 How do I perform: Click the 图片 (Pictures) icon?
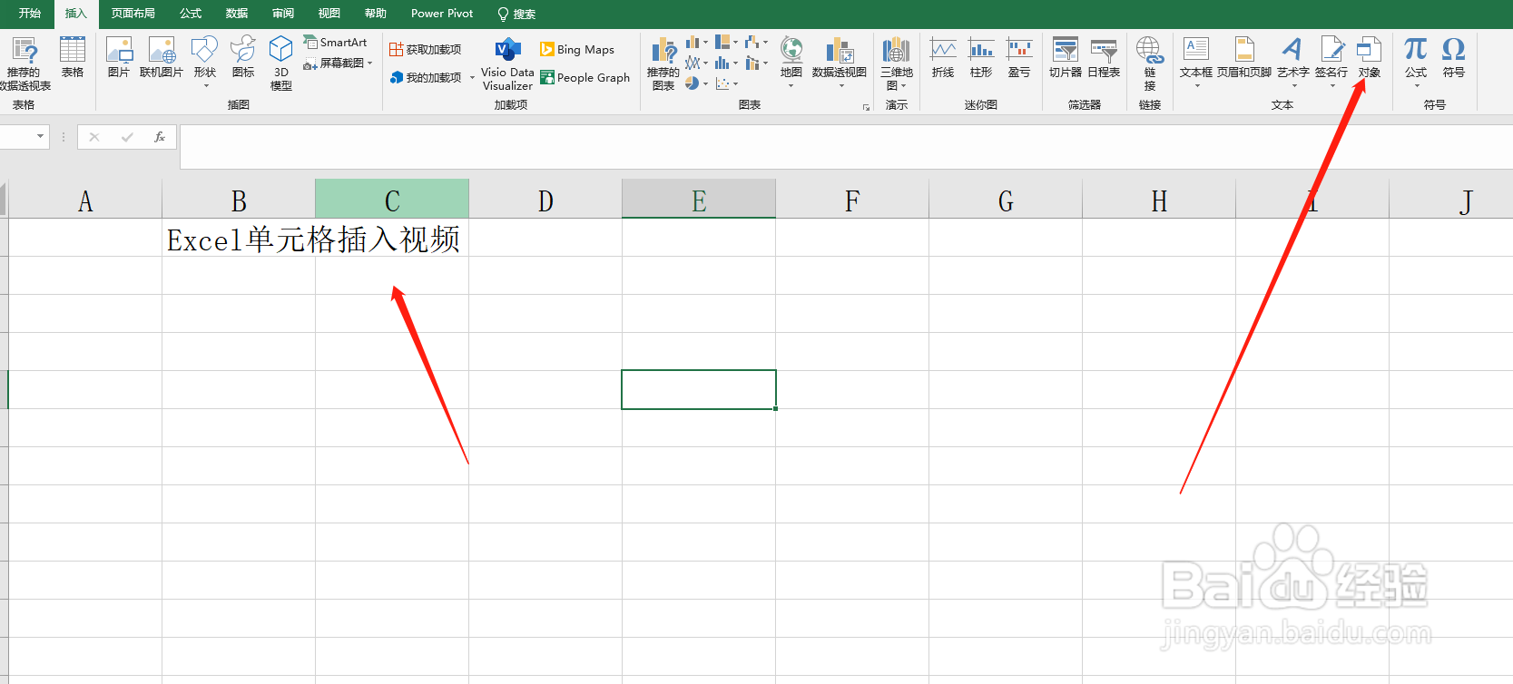[x=119, y=57]
